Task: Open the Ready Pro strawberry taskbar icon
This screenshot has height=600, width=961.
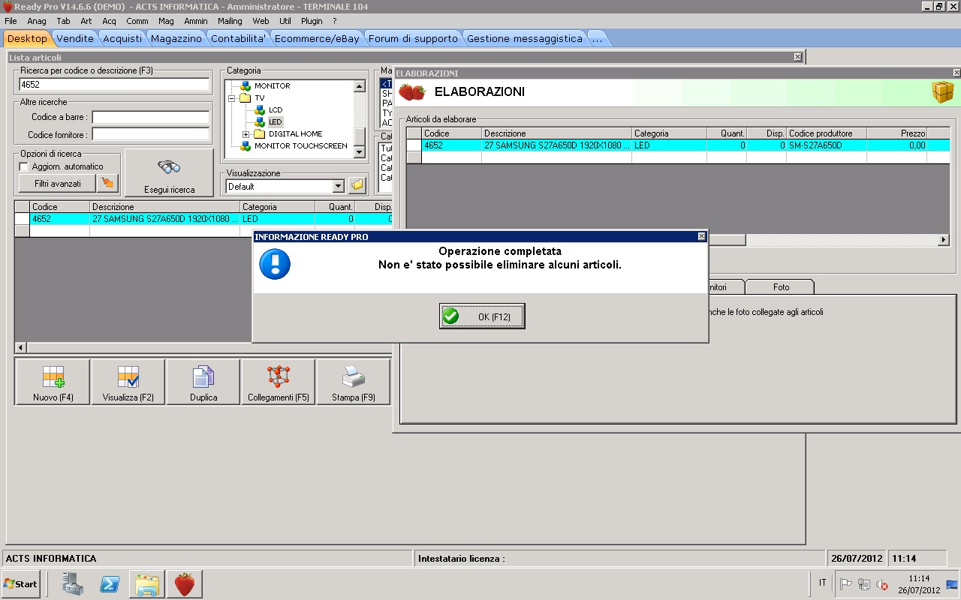Action: (x=185, y=583)
